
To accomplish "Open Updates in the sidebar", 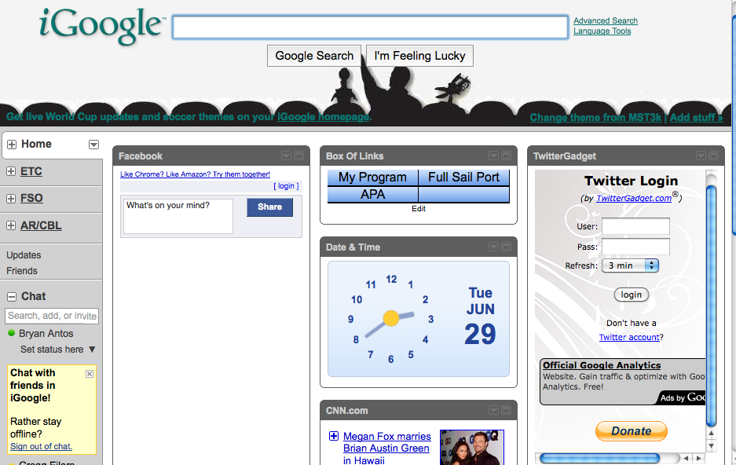I will pos(24,255).
